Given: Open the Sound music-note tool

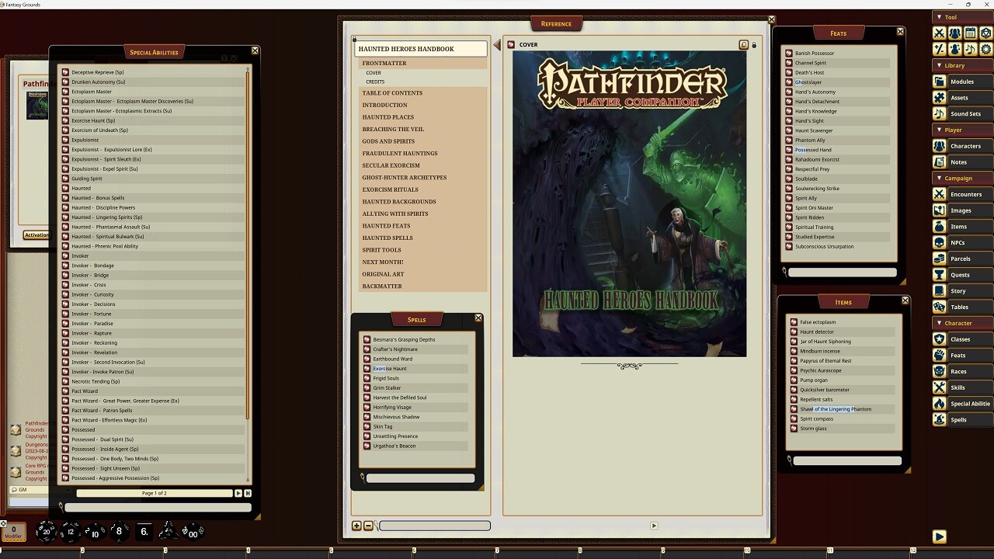Looking at the screenshot, I should (x=971, y=49).
